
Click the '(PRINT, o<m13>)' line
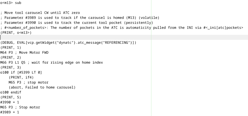[x=16, y=32]
